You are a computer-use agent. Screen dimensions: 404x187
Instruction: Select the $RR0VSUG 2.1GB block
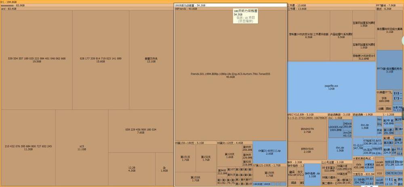(x=307, y=150)
